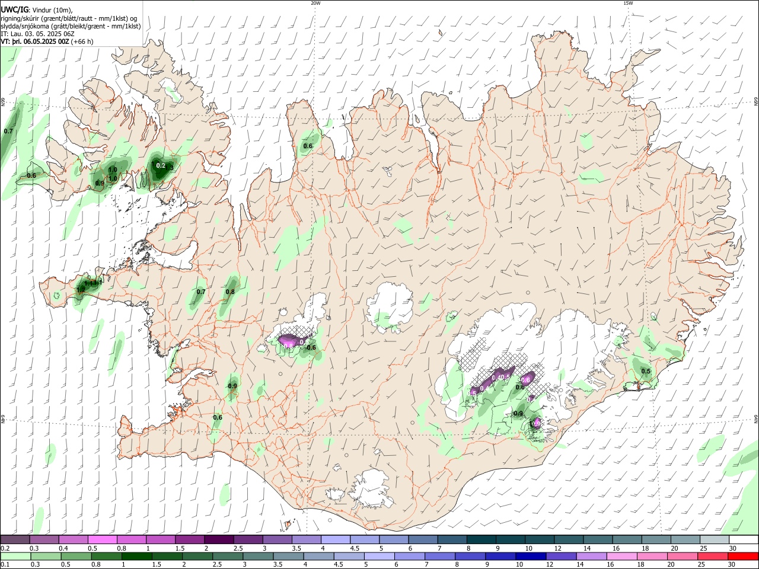Pick the white final swatch of snow scale
This screenshot has height=569, width=759.
coord(744,540)
